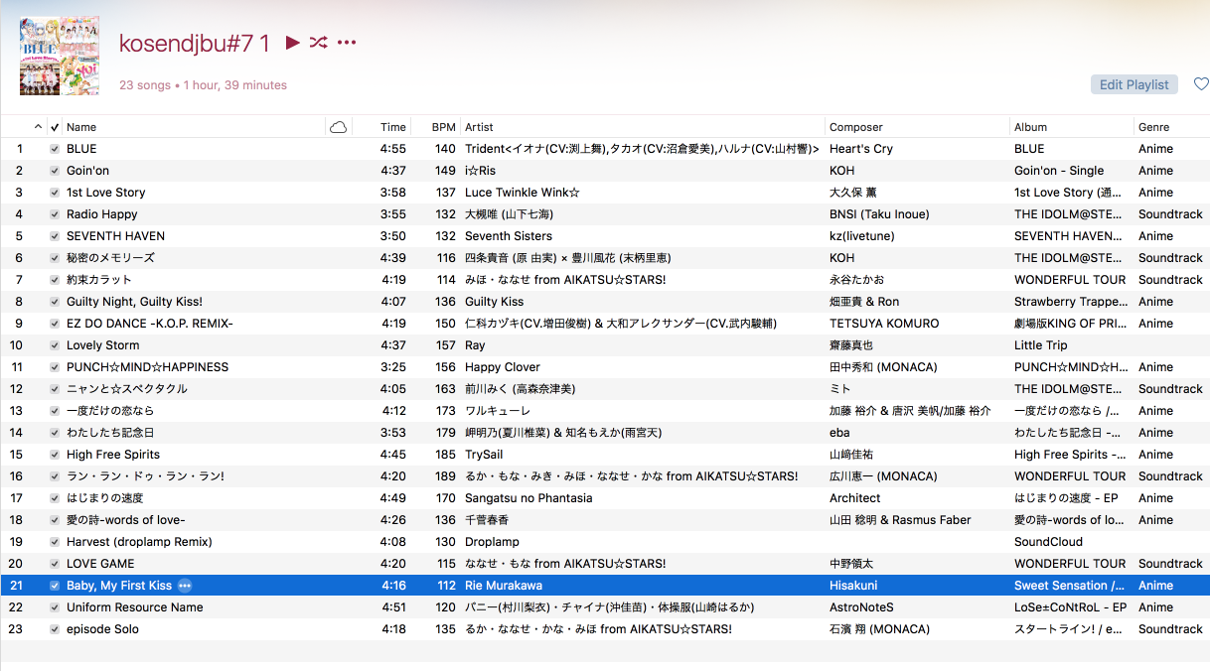Toggle the checkbox for Lovely Storm

click(55, 345)
